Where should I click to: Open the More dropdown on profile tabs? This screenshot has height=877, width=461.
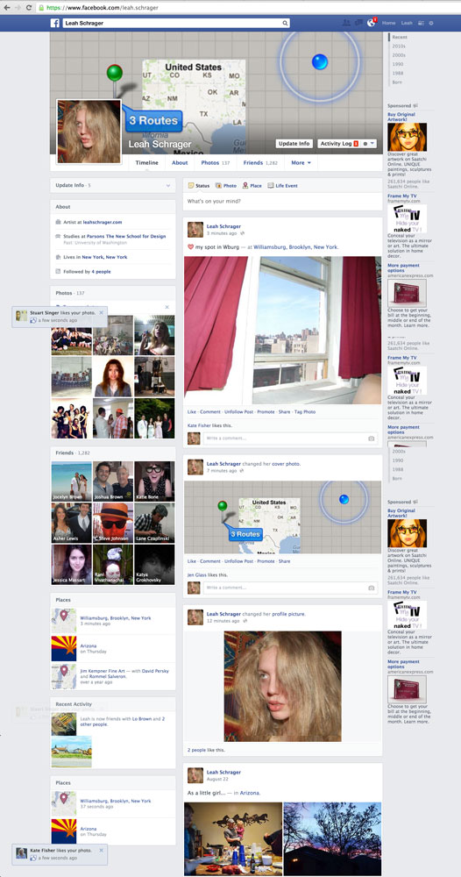click(x=301, y=163)
